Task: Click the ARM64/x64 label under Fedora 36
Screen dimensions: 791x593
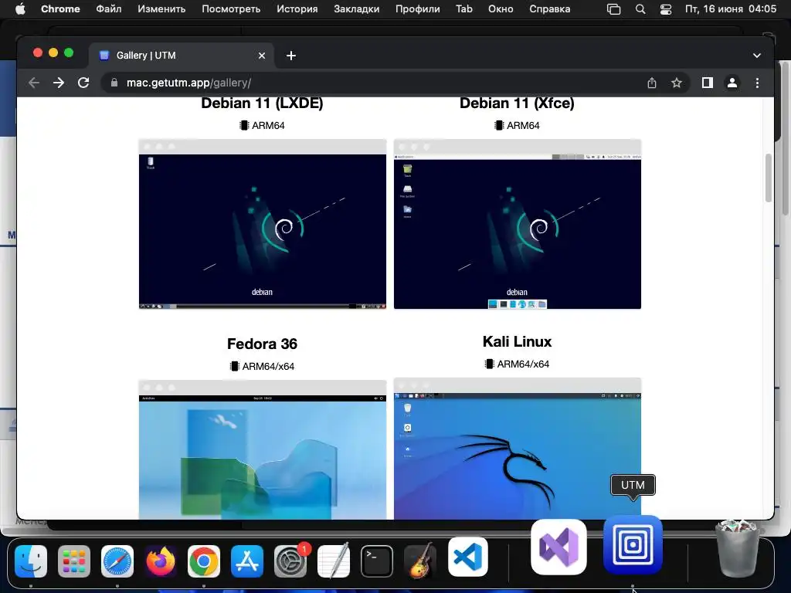Action: click(263, 366)
